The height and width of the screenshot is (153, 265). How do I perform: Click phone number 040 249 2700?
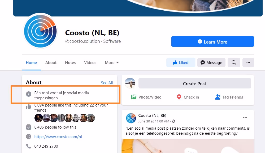point(46,146)
